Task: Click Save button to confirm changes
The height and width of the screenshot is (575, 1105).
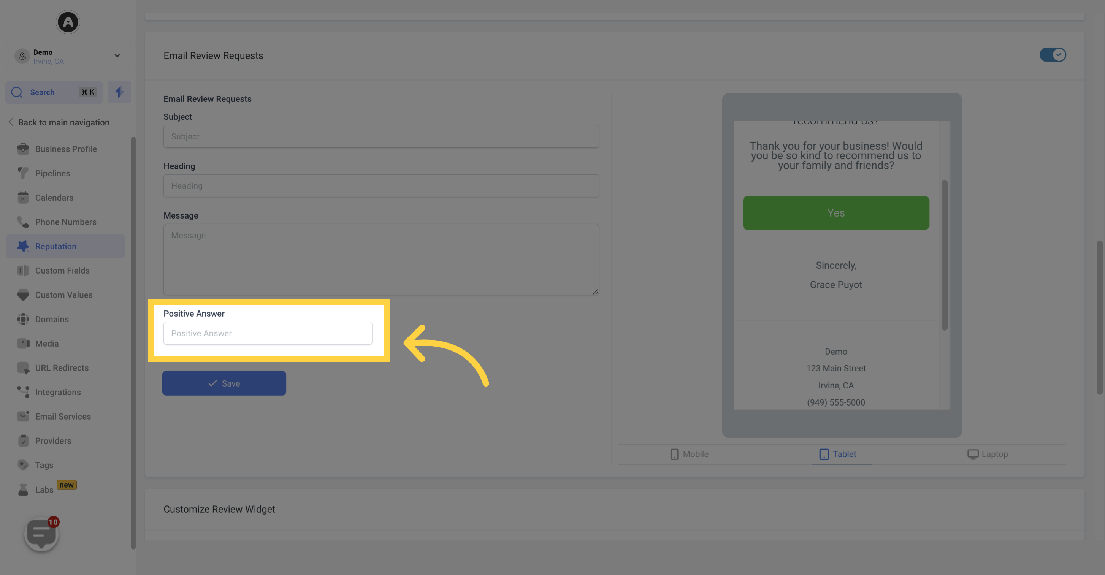Action: click(224, 383)
